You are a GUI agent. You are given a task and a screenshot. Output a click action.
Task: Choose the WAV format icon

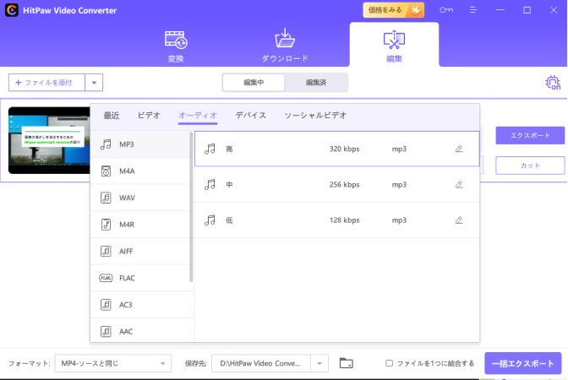106,198
